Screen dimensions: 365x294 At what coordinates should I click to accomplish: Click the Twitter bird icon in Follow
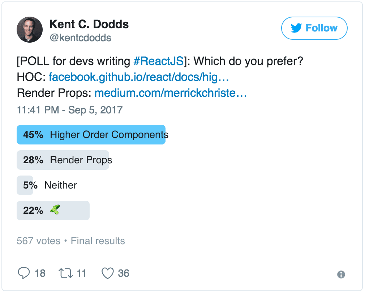[x=296, y=28]
